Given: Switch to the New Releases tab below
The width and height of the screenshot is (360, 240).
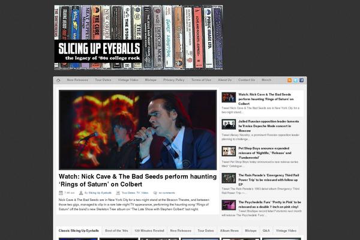Looking at the screenshot, I should [x=181, y=230].
